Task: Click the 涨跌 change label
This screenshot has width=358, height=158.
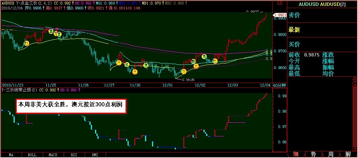Action: pos(328,55)
